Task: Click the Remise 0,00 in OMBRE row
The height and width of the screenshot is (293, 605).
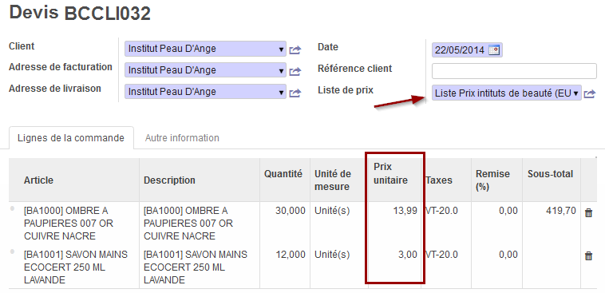Action: [508, 211]
